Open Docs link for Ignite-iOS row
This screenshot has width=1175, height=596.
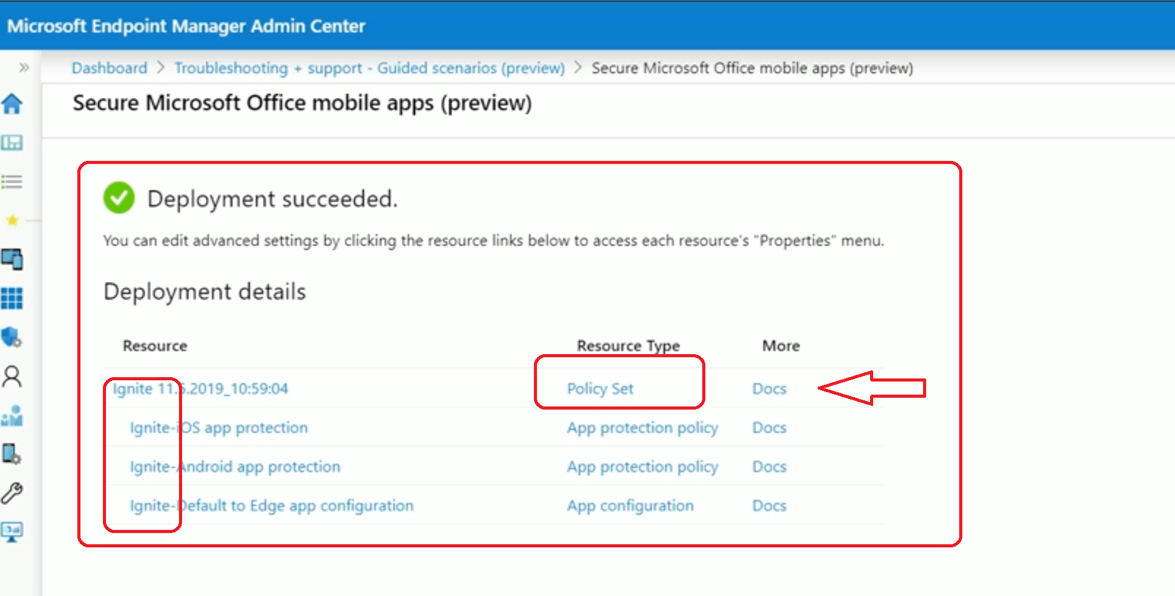coord(769,428)
